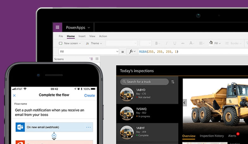Image resolution: width=248 pixels, height=144 pixels.
Task: Open the Alerts tab
Action: click(x=232, y=136)
